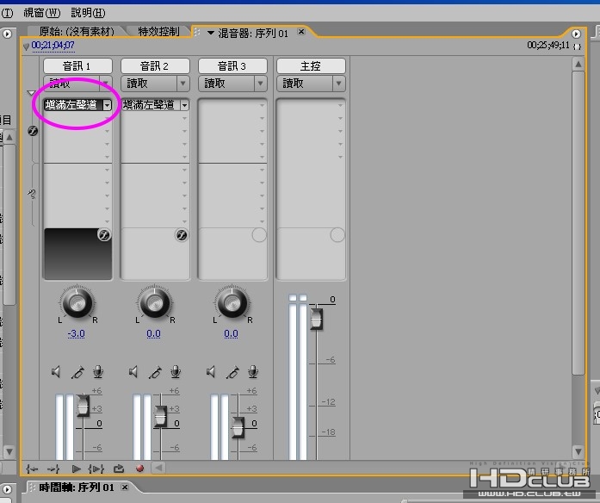Open first effect slot arrow on 音訊 3
The width and height of the screenshot is (600, 503).
coord(262,105)
